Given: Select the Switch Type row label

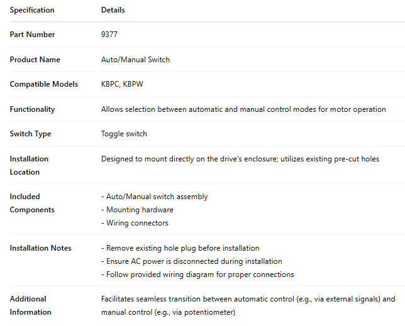Looking at the screenshot, I should pyautogui.click(x=30, y=134).
